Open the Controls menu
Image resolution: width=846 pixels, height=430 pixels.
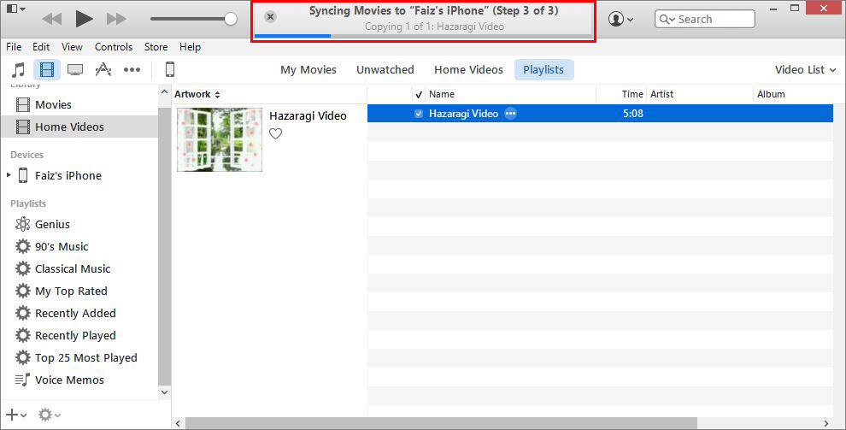point(114,47)
